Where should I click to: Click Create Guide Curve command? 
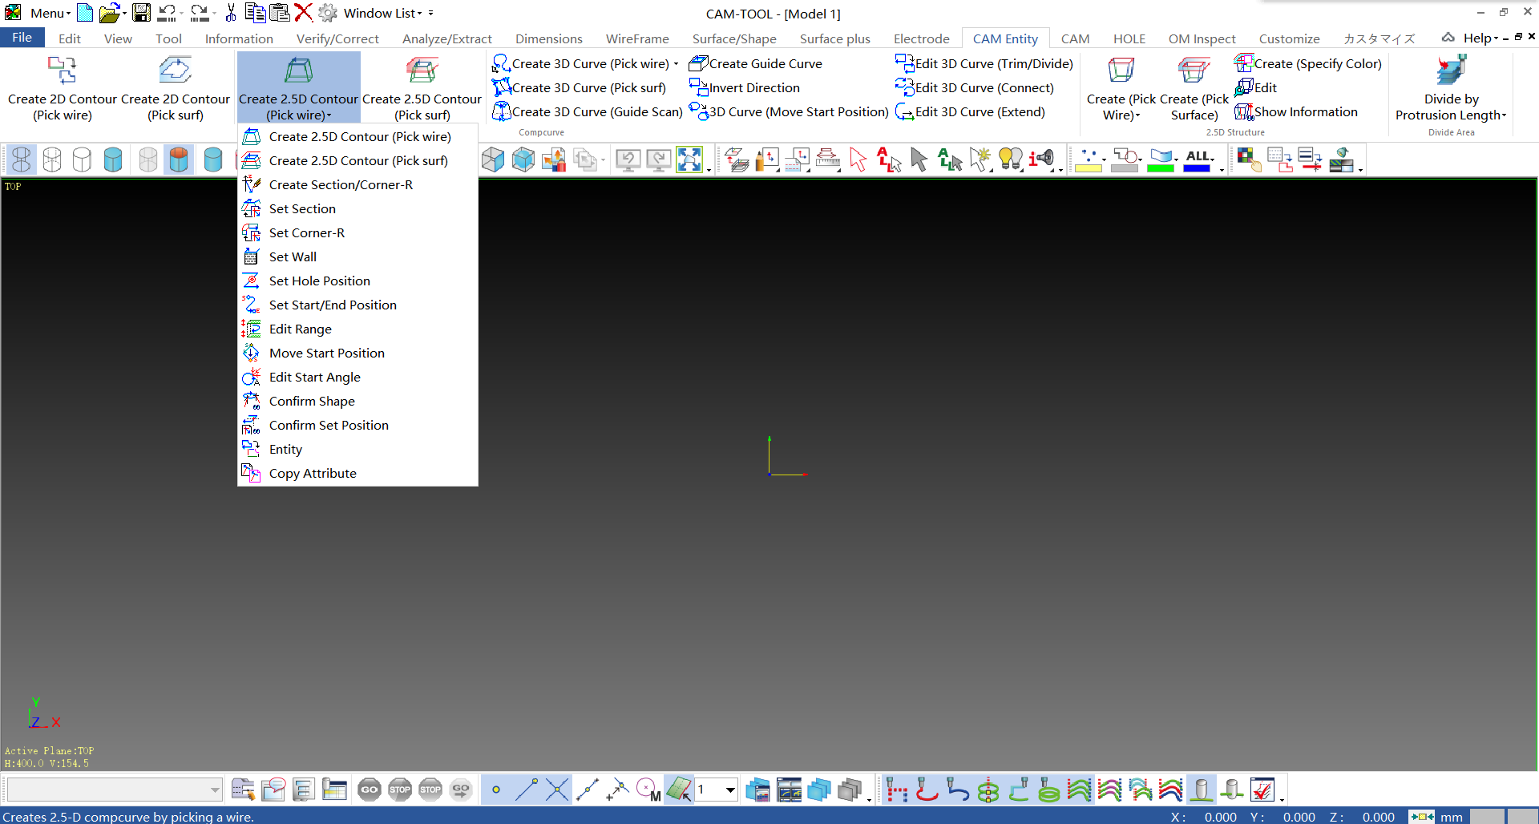(x=756, y=63)
